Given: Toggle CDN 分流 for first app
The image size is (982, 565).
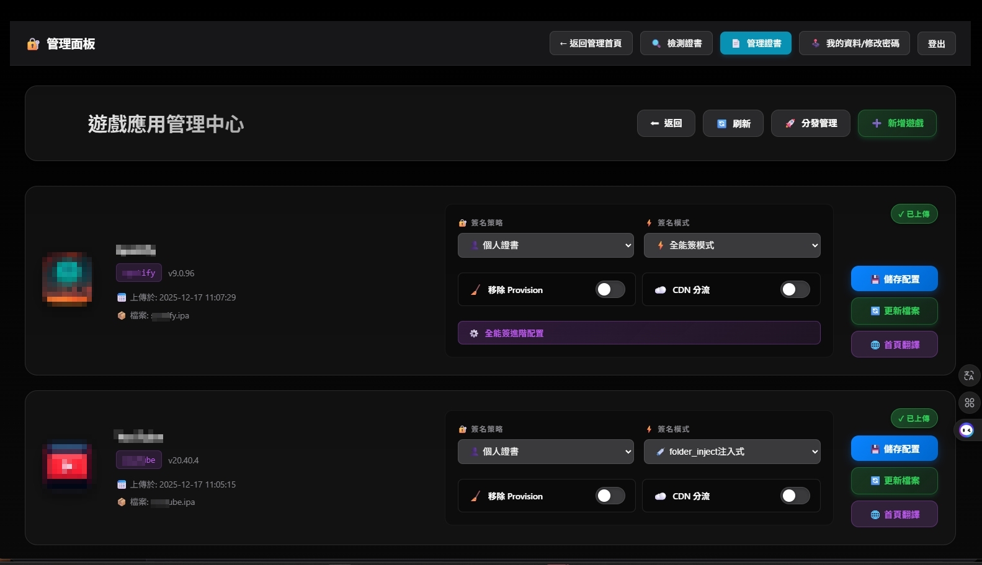Looking at the screenshot, I should pos(795,289).
